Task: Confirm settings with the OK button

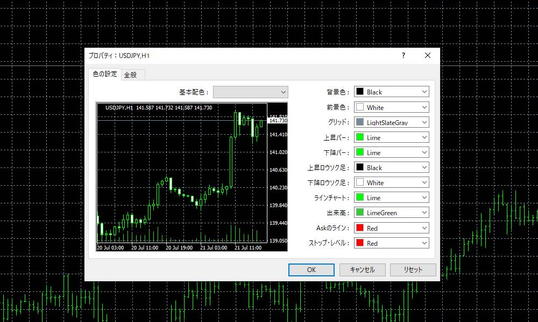Action: click(x=311, y=270)
